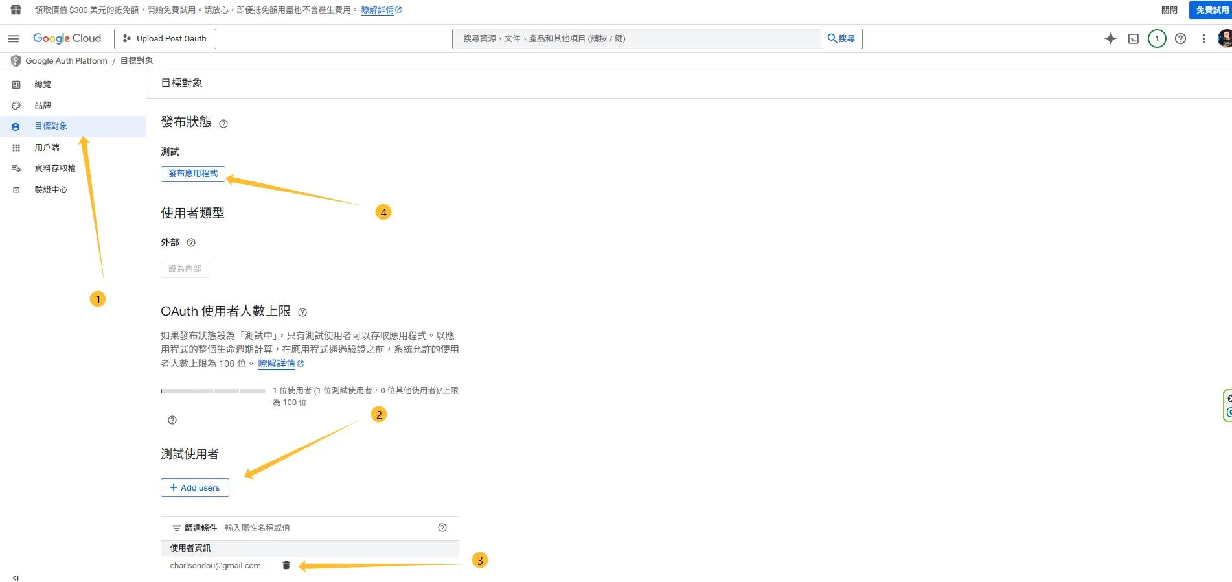1232x582 pixels.
Task: Click the 免費試用 free trial button
Action: pos(1211,10)
